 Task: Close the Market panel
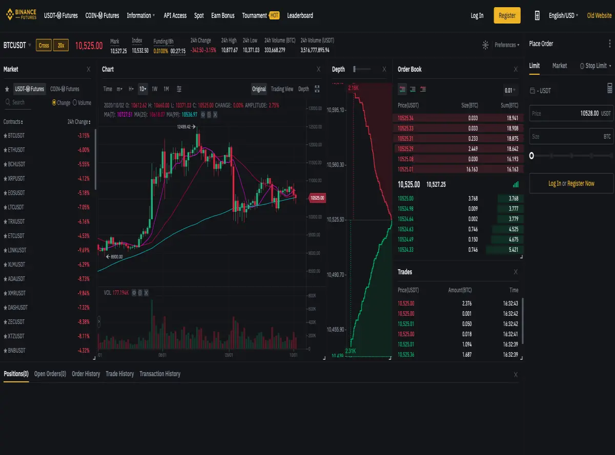(88, 69)
